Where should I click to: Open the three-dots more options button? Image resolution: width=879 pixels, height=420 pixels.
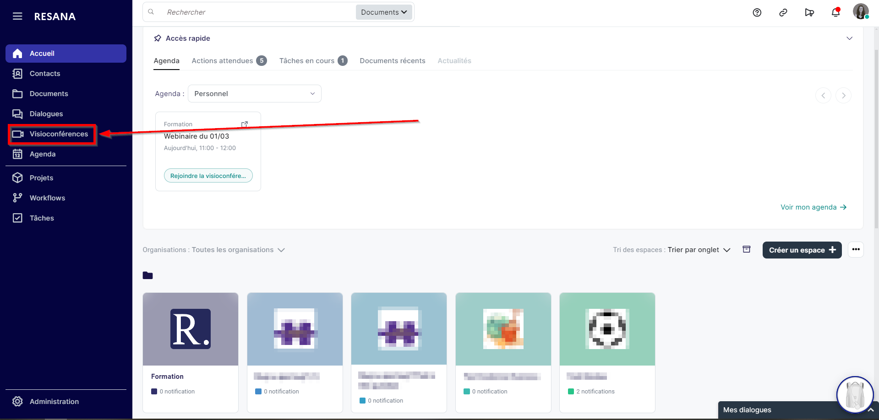click(856, 250)
